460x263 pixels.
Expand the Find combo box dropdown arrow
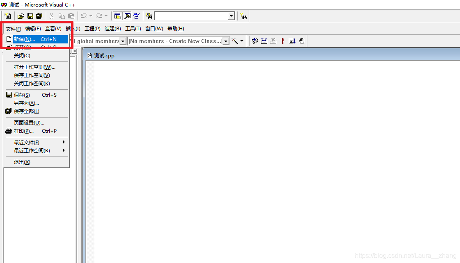(x=231, y=16)
